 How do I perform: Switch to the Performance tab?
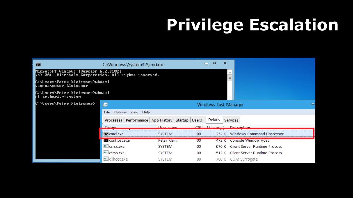pos(137,120)
